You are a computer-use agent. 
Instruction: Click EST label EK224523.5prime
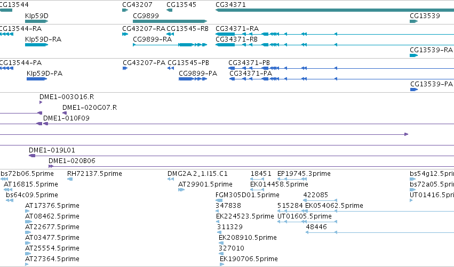[x=245, y=216]
